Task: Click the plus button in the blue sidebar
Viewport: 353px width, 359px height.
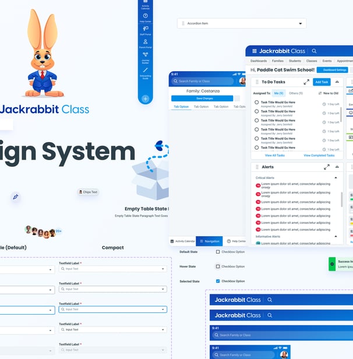Action: pos(145,99)
